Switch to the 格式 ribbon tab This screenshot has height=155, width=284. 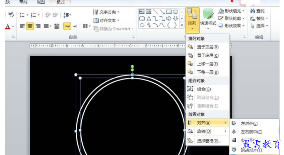pos(60,2)
